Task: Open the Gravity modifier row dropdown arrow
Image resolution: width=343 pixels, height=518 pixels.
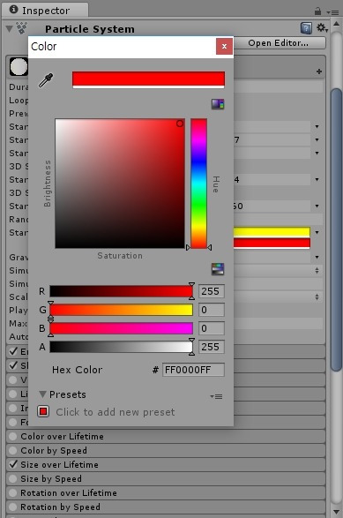Action: [317, 257]
